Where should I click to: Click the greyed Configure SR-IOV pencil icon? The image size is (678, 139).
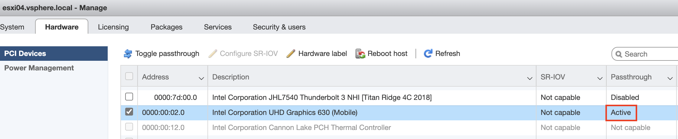tap(213, 54)
